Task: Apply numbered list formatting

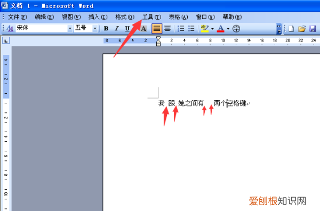Action: click(x=181, y=28)
